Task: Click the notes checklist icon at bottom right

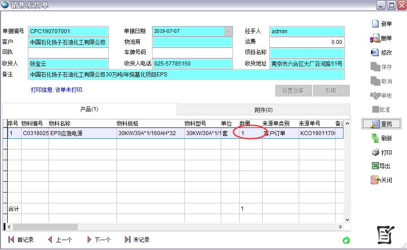Action: tap(385, 235)
